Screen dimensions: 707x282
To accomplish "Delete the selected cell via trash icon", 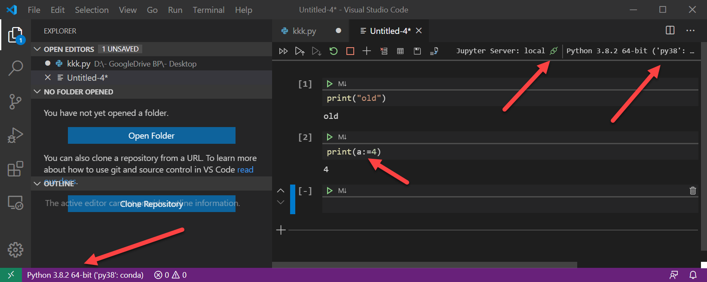I will tap(693, 191).
